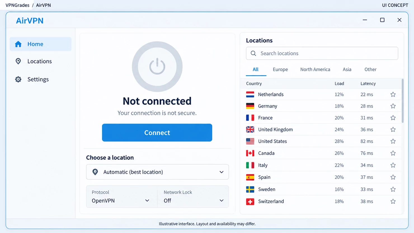Select the Netherlands country name
The width and height of the screenshot is (414, 233).
[x=270, y=94]
